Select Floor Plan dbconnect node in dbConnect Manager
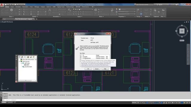Screen dimensions: 191x107 click(x=29, y=59)
